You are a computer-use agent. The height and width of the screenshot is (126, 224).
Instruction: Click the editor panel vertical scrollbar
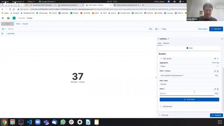click(223, 89)
